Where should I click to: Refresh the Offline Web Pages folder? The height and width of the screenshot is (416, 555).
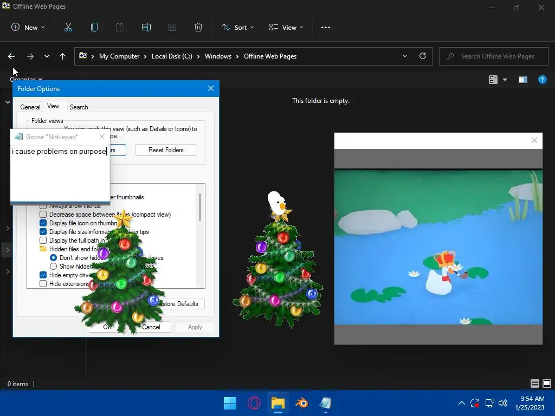click(x=423, y=56)
